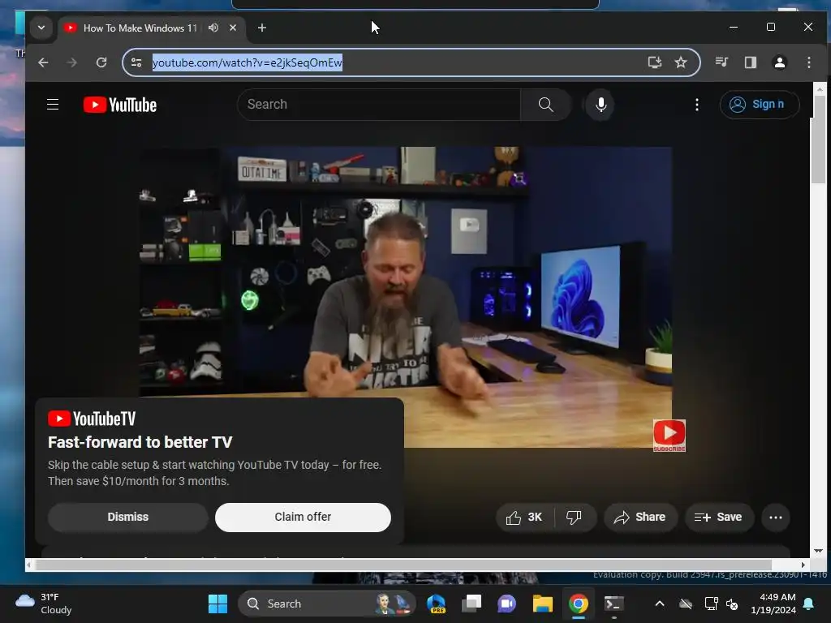Toggle Chrome side panel

click(751, 62)
